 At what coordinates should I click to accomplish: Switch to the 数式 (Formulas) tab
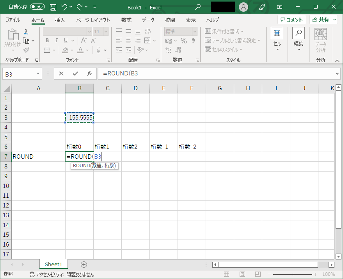click(126, 20)
